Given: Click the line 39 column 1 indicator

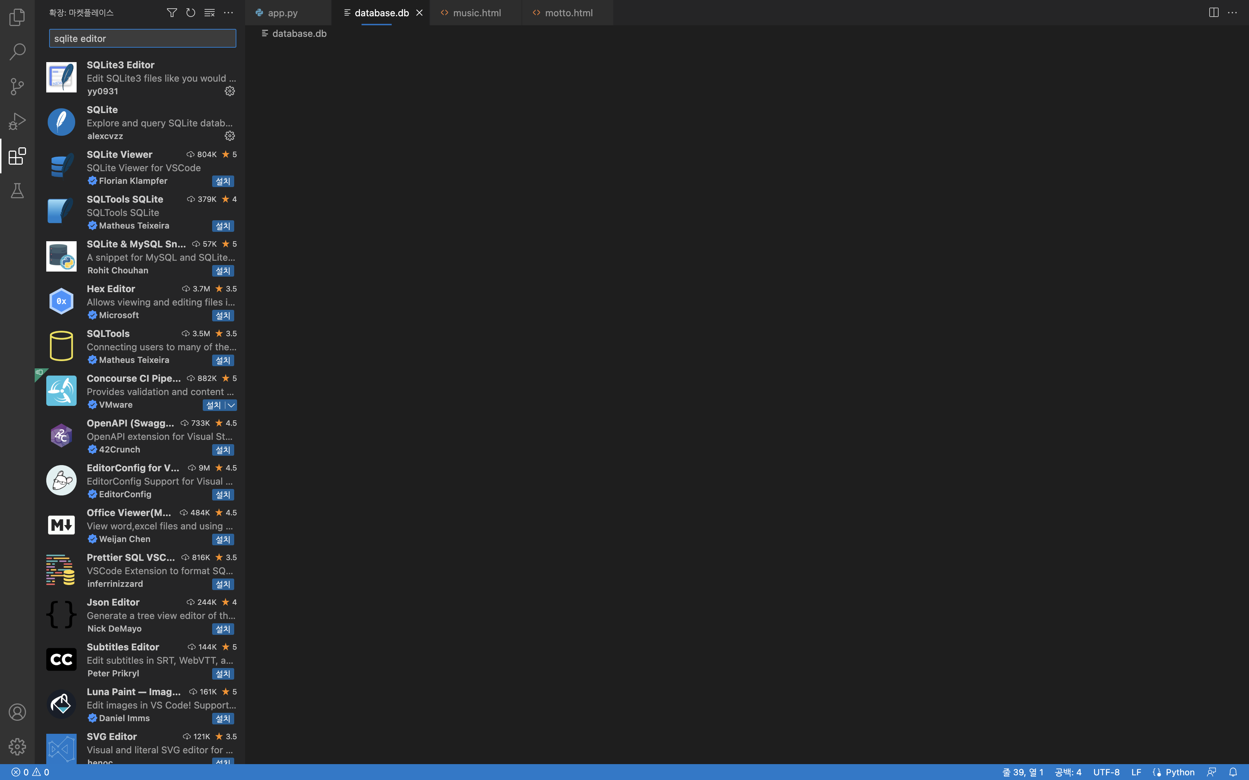Looking at the screenshot, I should pos(1022,772).
